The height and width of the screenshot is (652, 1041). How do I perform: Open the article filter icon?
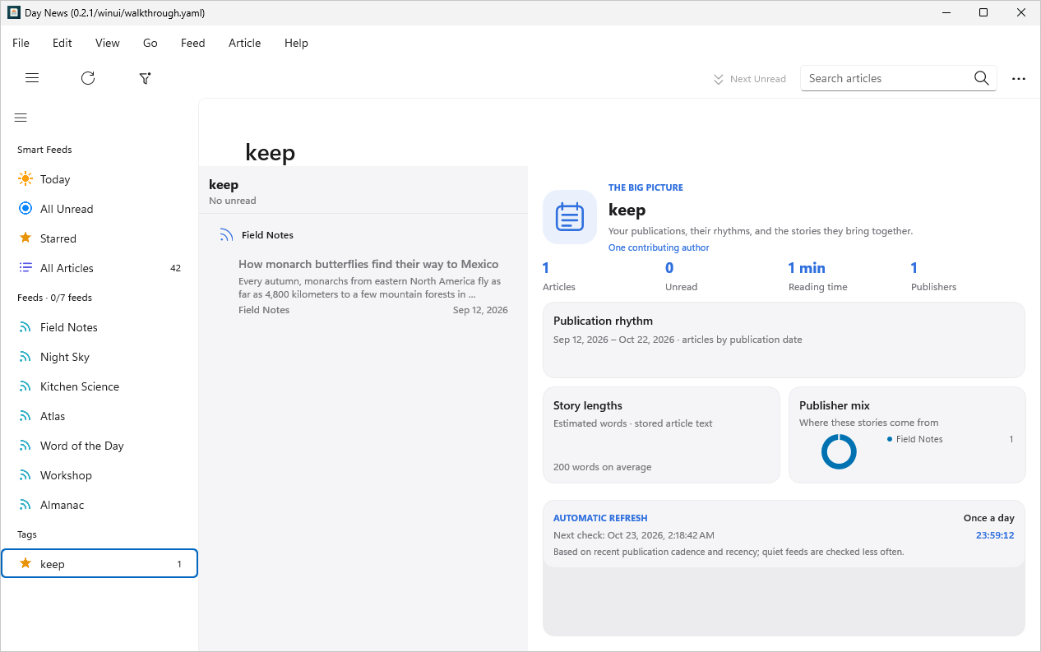coord(146,78)
